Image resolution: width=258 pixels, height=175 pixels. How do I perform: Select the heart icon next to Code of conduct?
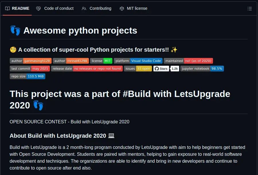pos(38,9)
